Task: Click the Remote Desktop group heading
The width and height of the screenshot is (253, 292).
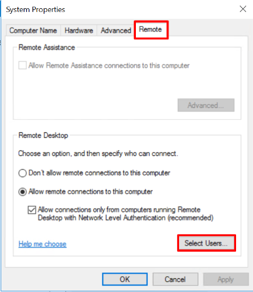Action: click(x=43, y=135)
